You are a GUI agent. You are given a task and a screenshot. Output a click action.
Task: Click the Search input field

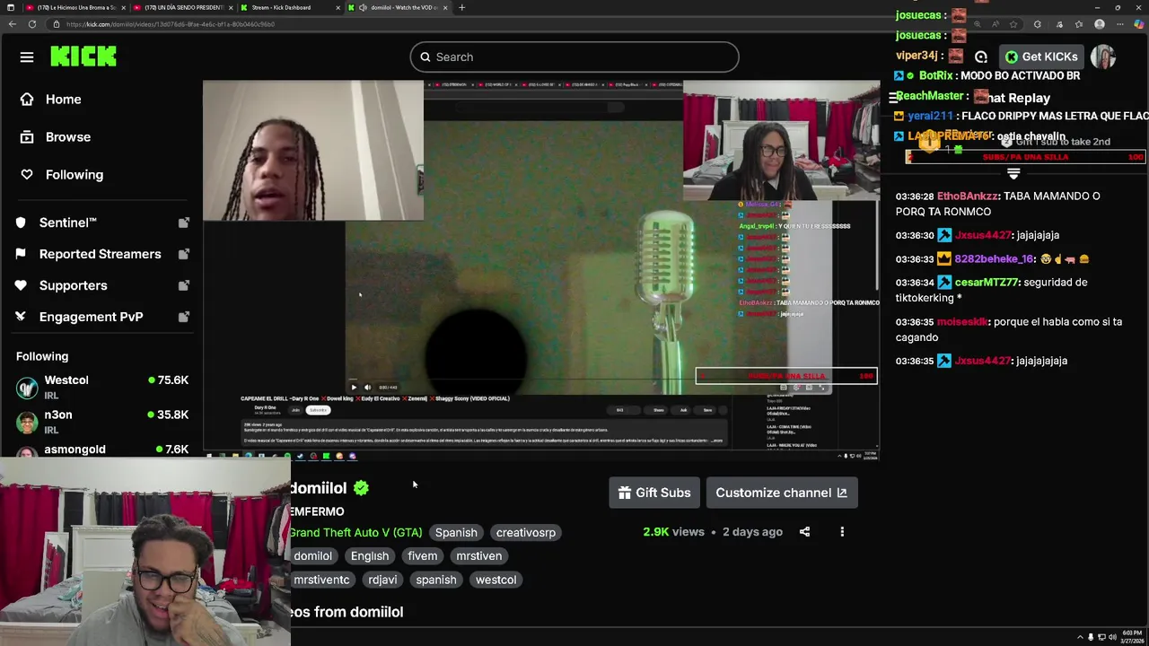[x=574, y=57]
